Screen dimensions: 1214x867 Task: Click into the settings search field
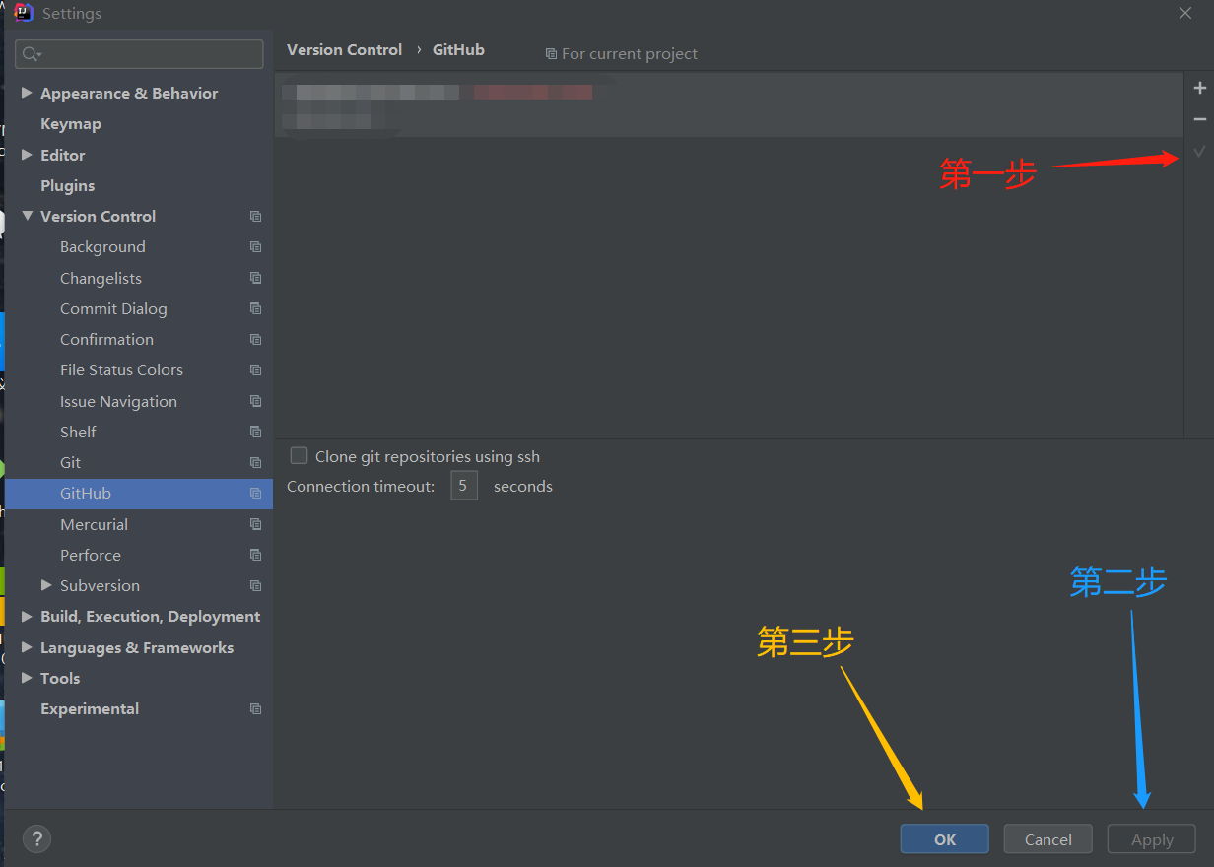(139, 54)
